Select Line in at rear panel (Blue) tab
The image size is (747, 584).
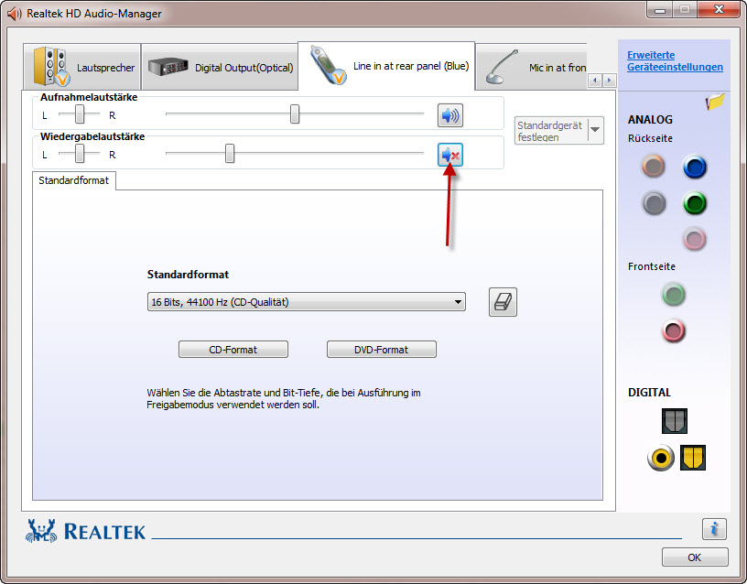(x=386, y=66)
